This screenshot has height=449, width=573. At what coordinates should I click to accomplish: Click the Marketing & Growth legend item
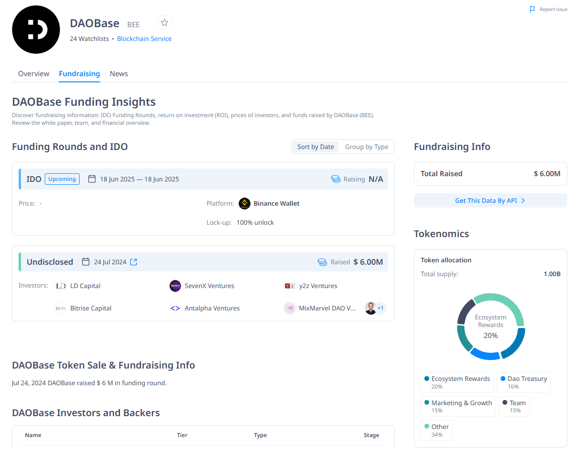coord(458,407)
